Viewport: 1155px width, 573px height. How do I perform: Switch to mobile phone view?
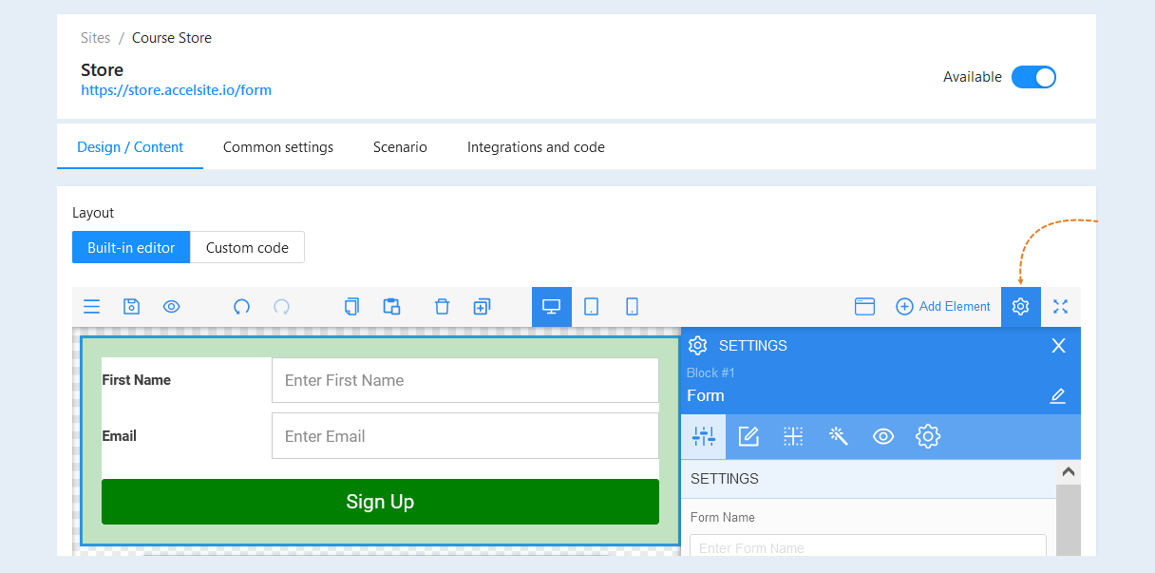[632, 307]
